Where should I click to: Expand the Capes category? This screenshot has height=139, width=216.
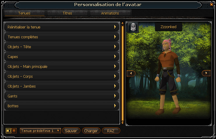click(x=62, y=57)
